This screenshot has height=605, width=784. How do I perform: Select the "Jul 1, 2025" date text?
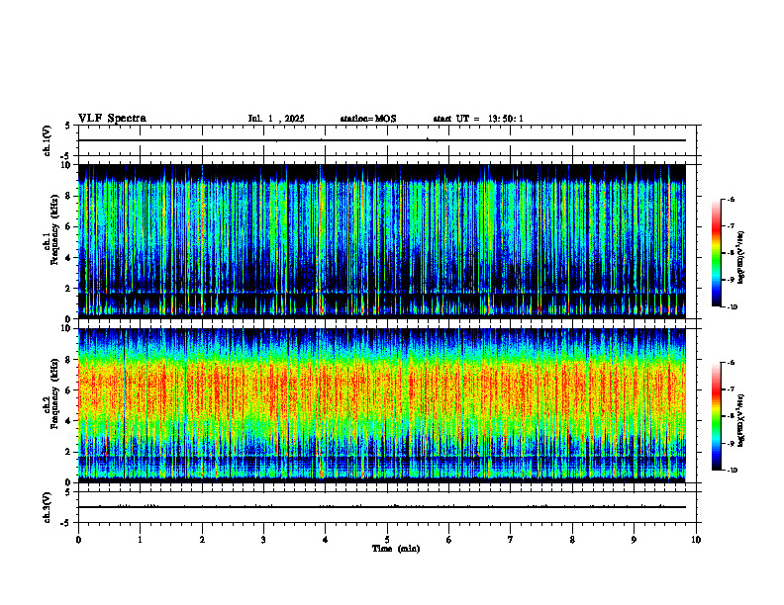[x=276, y=119]
